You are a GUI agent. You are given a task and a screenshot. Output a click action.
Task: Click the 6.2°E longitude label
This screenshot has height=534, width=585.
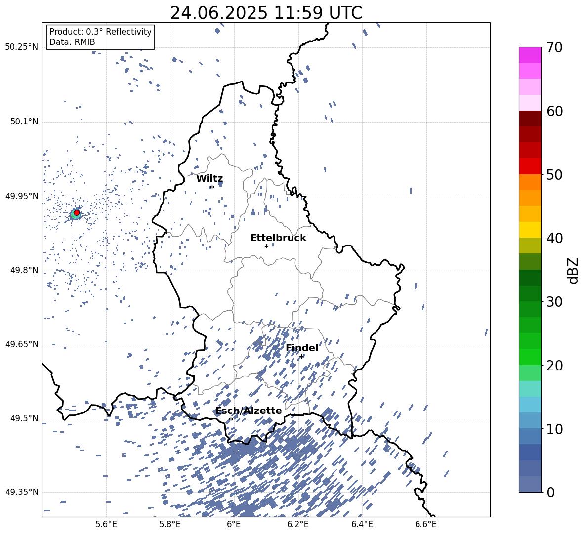pos(298,524)
